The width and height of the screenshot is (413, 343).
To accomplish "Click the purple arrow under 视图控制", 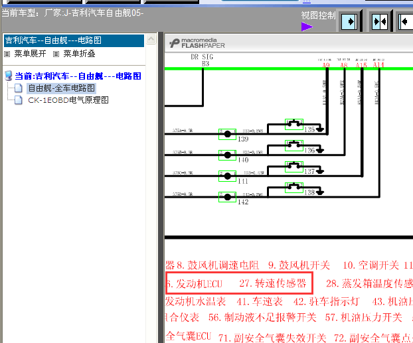I will tap(307, 27).
